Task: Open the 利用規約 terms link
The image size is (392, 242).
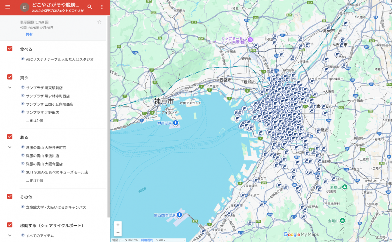Action: pos(147,240)
